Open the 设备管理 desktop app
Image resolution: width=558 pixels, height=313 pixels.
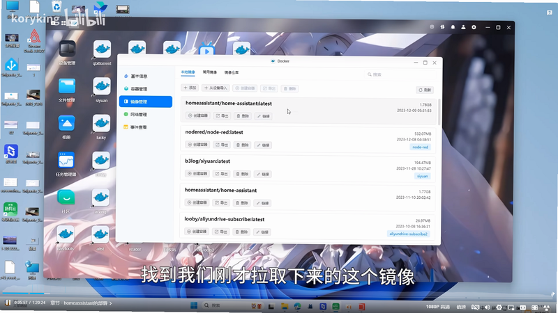pos(67,53)
